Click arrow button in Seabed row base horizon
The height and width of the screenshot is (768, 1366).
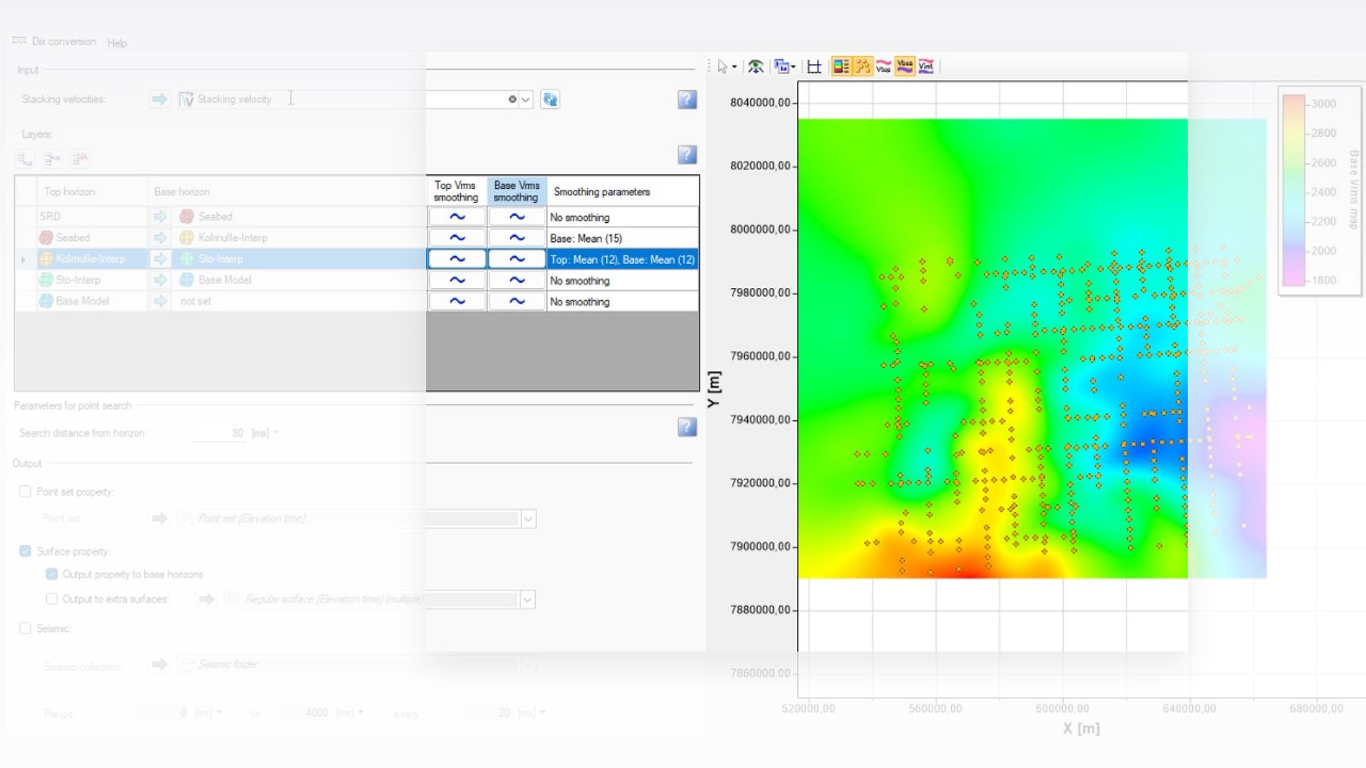coord(160,237)
